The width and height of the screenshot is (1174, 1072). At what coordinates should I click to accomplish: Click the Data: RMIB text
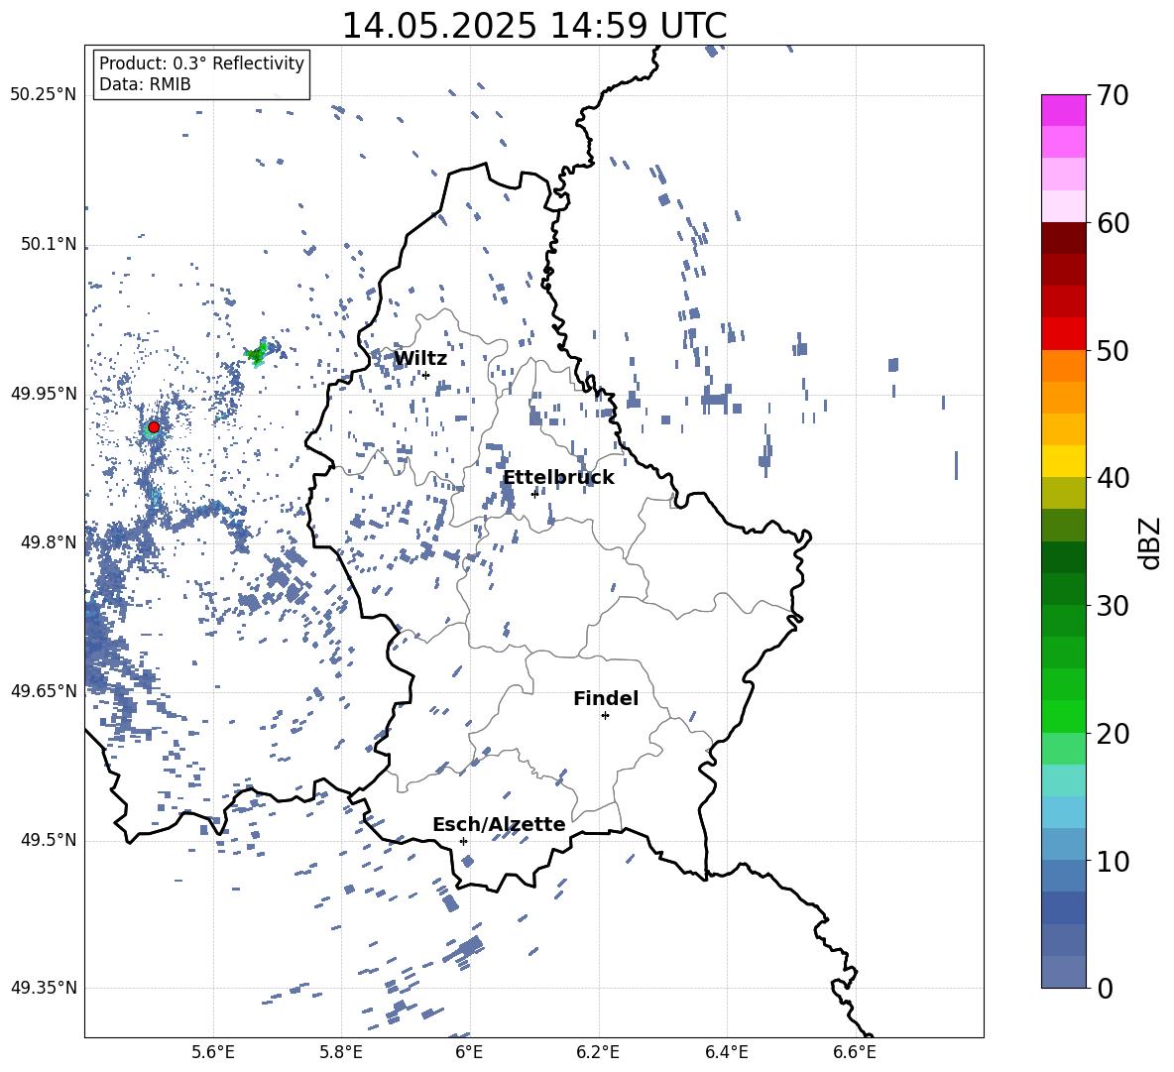(145, 84)
